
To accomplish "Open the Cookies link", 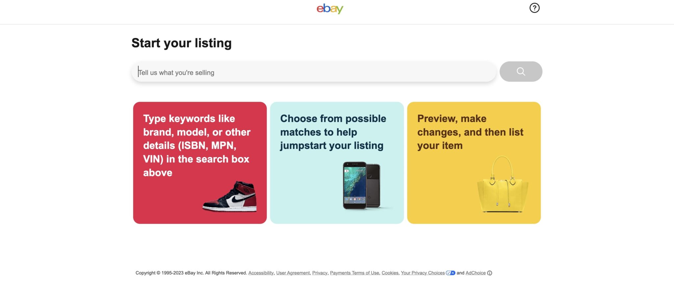I will pyautogui.click(x=390, y=273).
